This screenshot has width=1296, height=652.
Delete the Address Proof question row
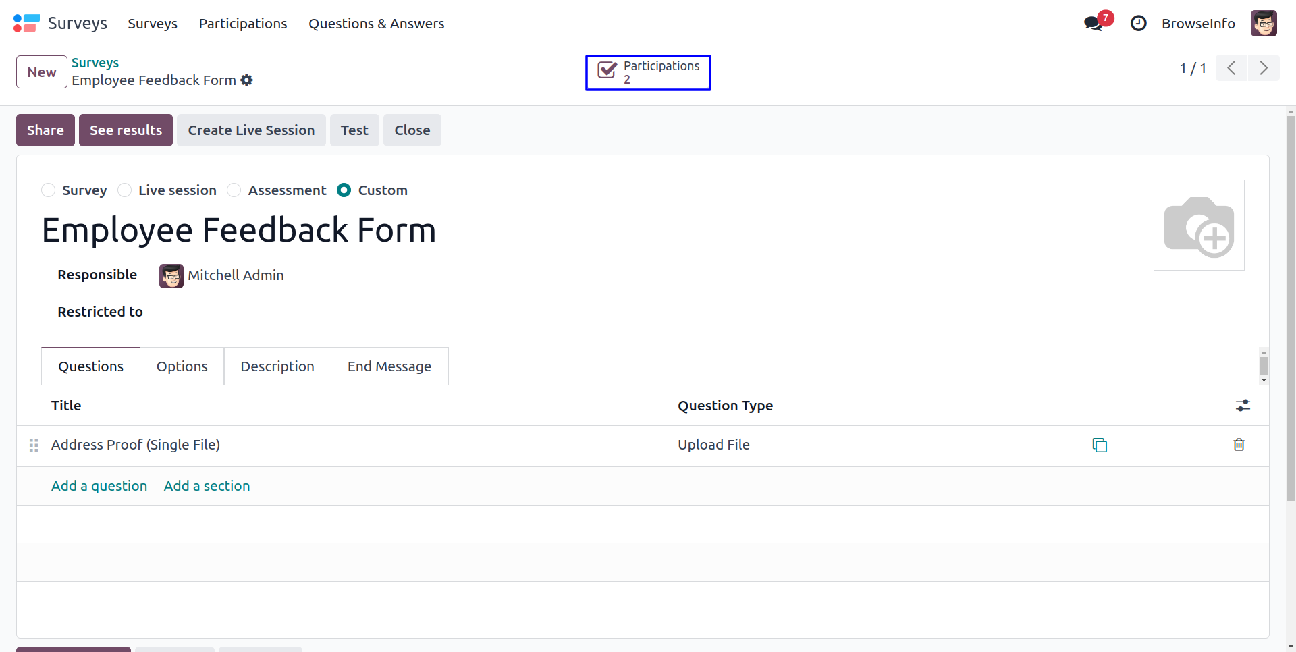(1239, 445)
